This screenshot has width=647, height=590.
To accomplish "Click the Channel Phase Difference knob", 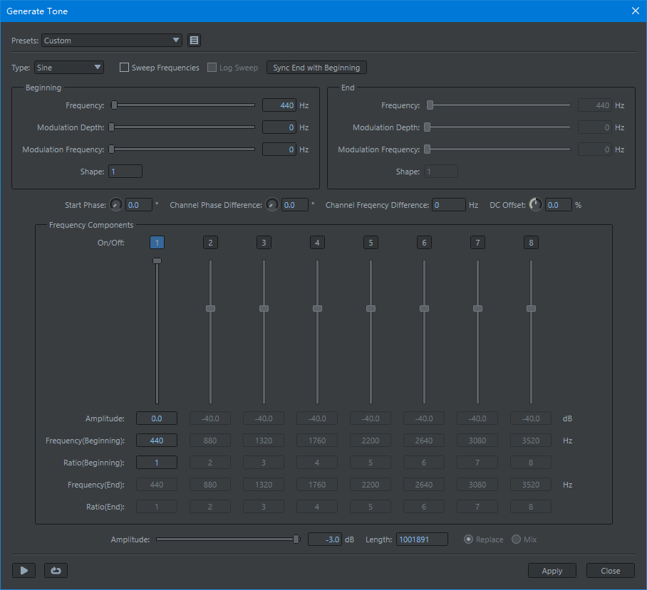I will point(272,205).
